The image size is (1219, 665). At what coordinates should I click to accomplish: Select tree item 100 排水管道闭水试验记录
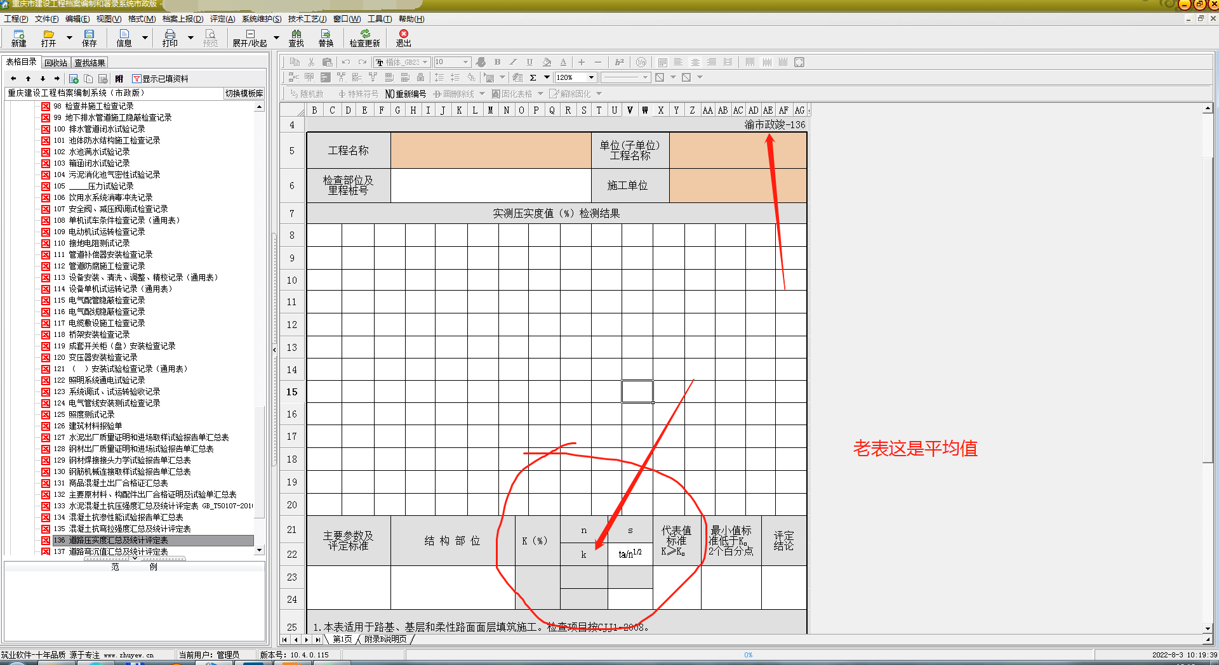pyautogui.click(x=99, y=129)
